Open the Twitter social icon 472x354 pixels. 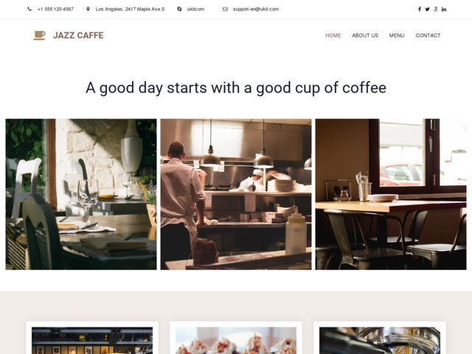(x=427, y=10)
